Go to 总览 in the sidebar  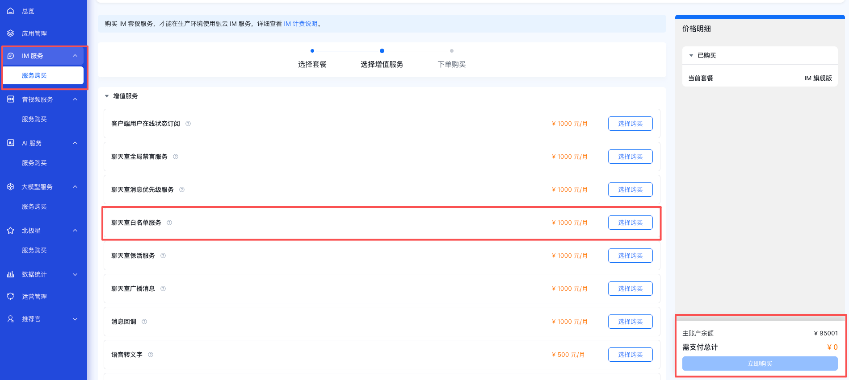point(28,11)
